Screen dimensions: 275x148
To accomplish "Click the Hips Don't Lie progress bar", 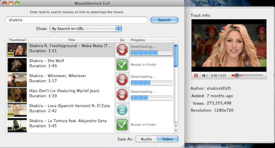I will click(152, 98).
